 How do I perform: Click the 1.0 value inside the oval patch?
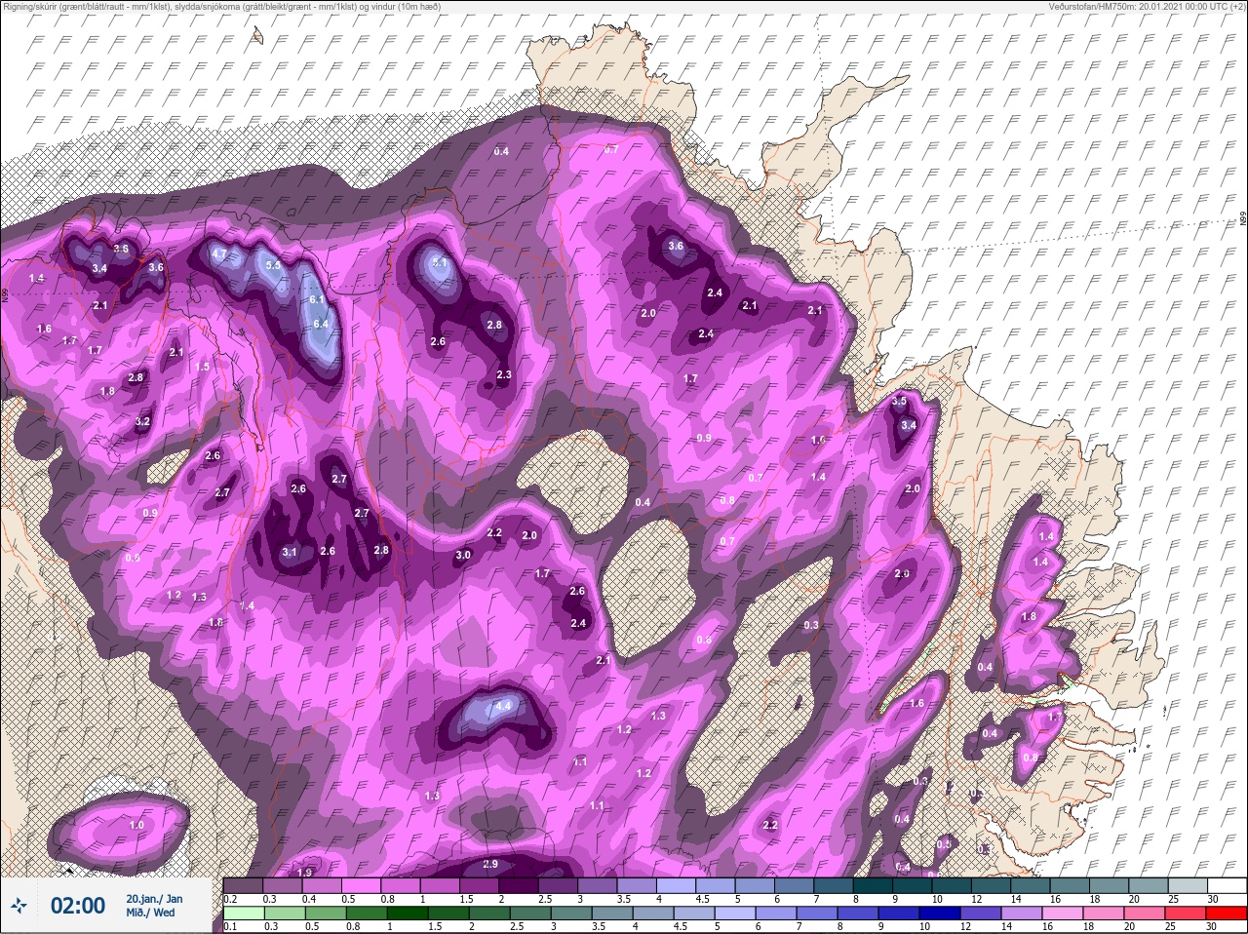tap(136, 825)
